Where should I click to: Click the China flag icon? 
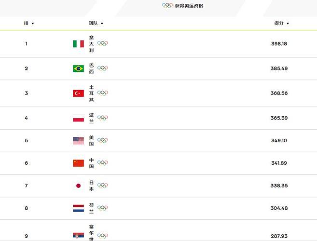coord(79,163)
